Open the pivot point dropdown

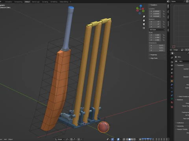67,139
